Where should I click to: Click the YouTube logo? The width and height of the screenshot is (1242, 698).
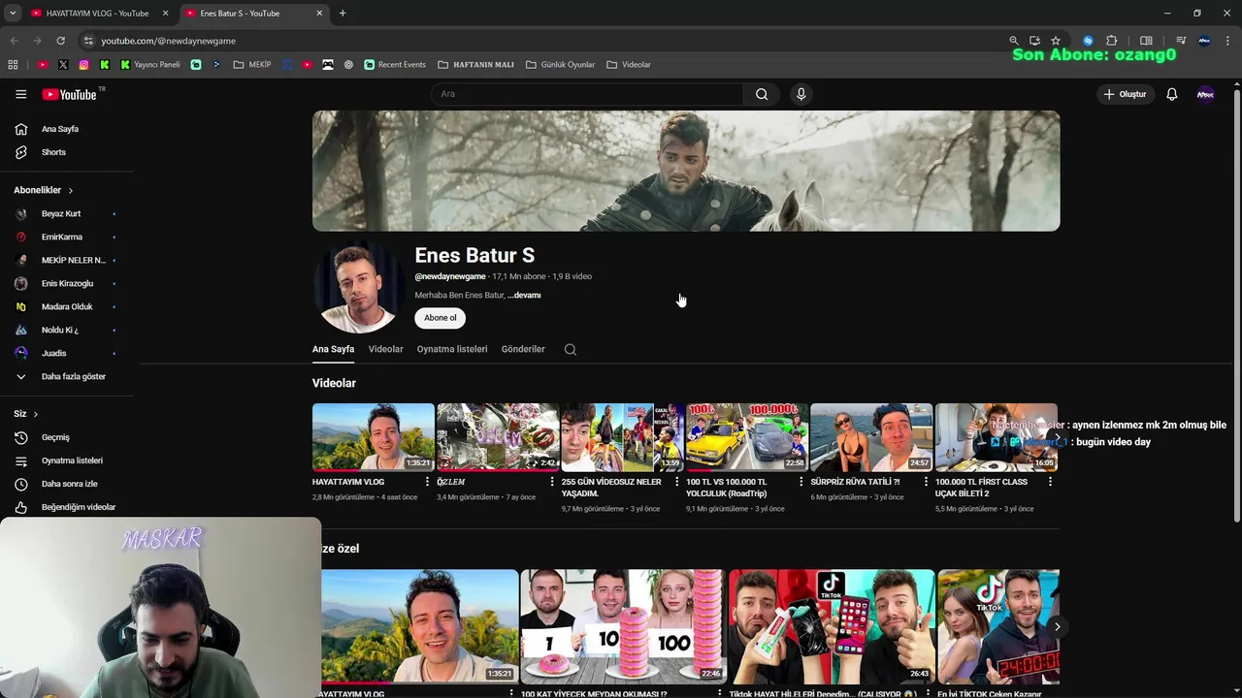click(x=70, y=94)
